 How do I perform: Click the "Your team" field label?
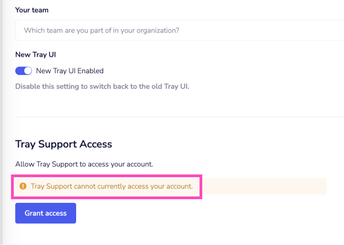pos(32,10)
